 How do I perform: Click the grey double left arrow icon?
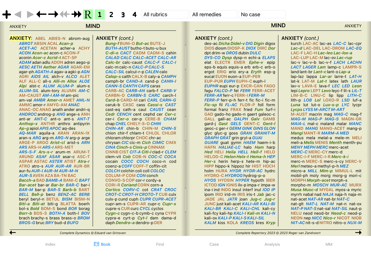(x=64, y=14)
